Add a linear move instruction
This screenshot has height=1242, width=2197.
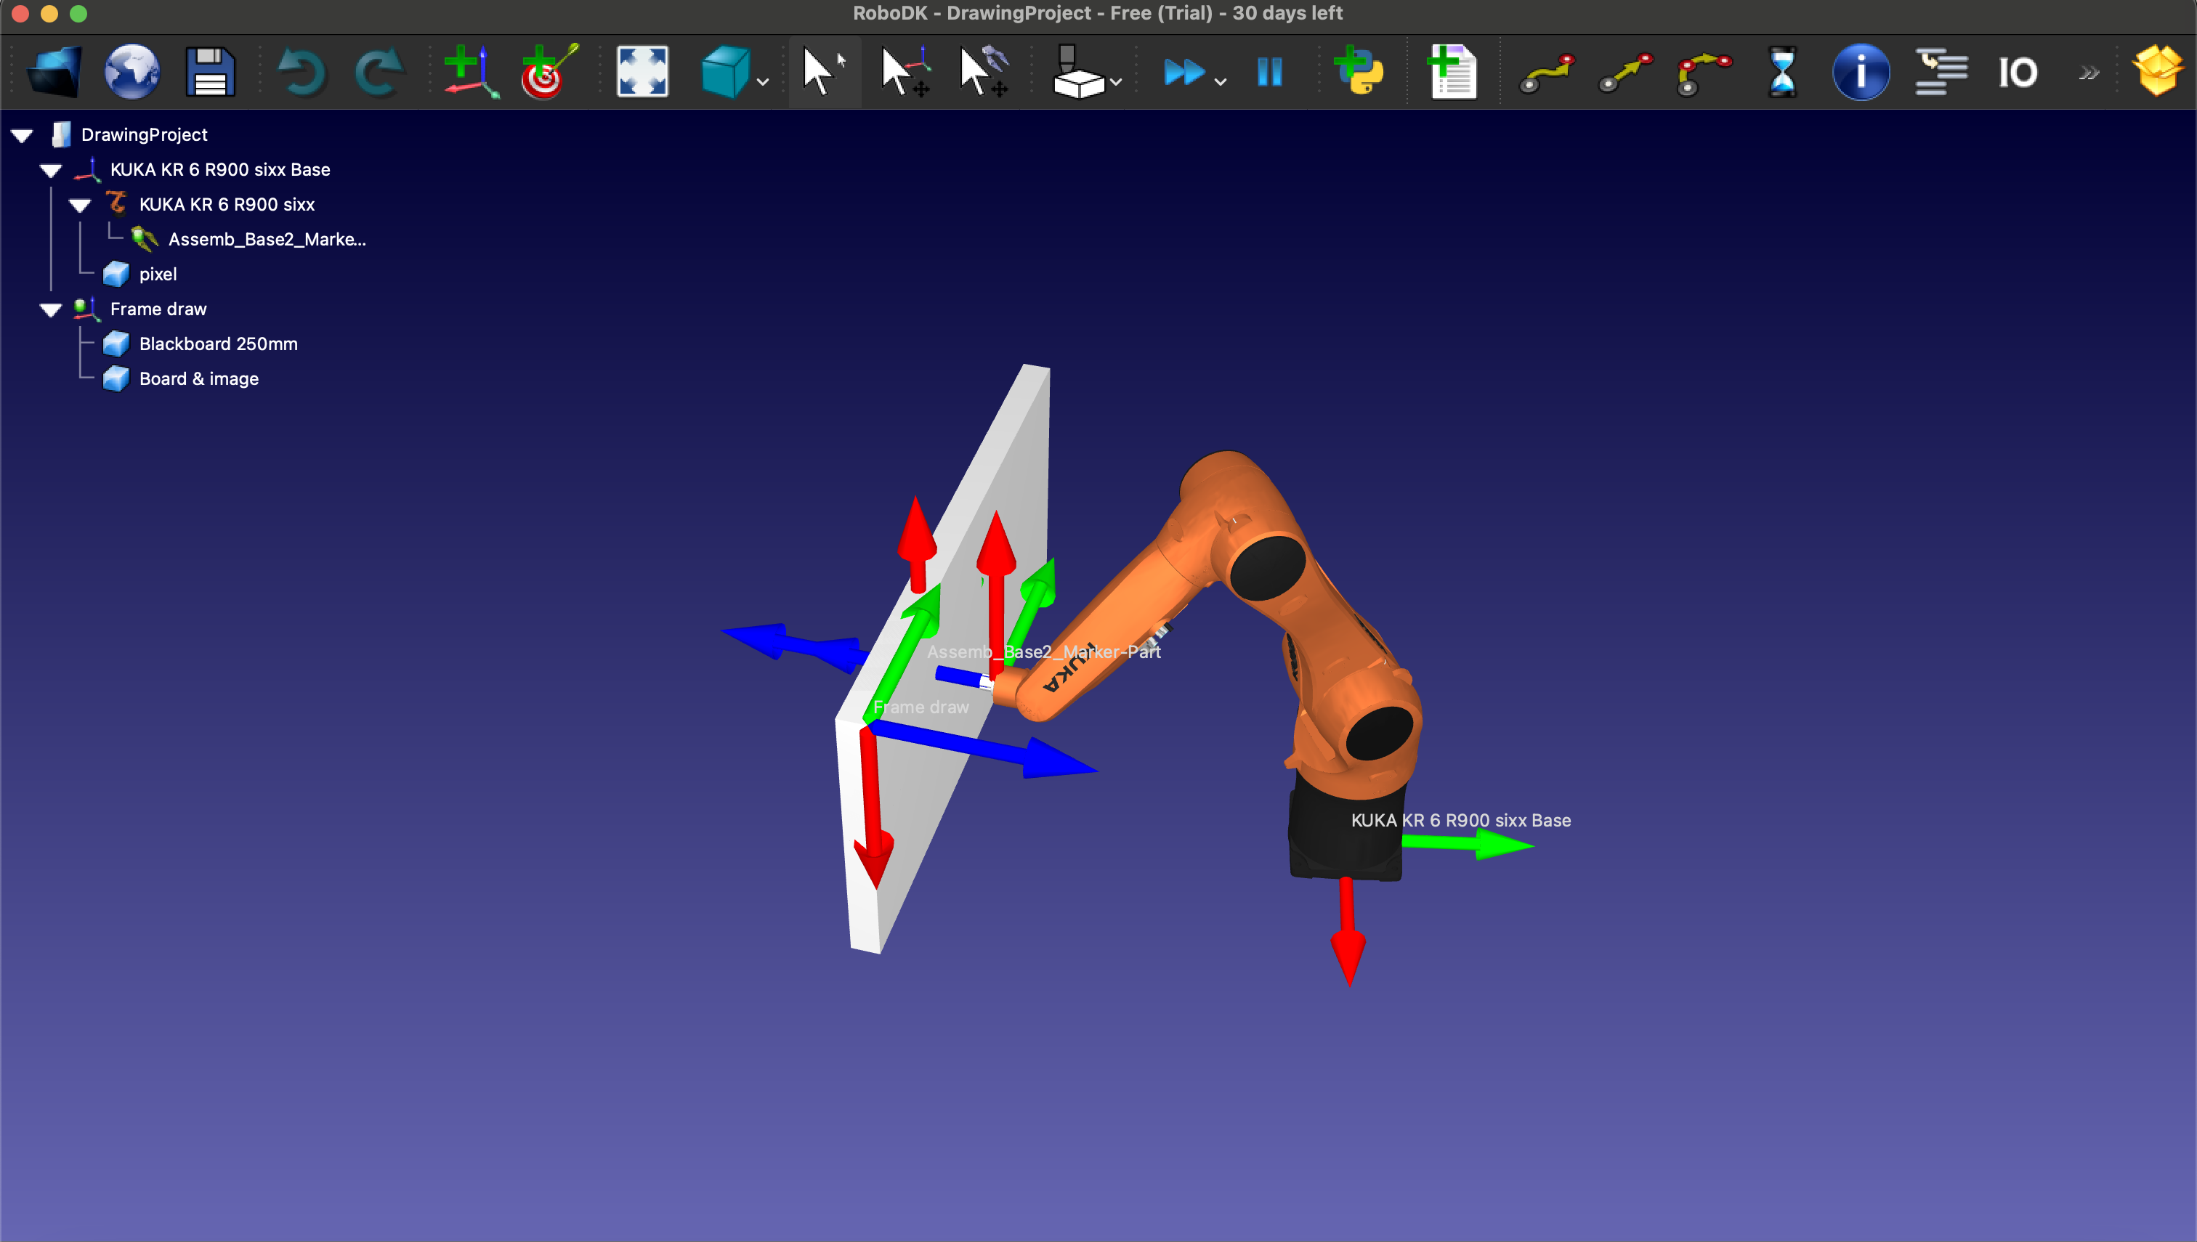(1625, 72)
